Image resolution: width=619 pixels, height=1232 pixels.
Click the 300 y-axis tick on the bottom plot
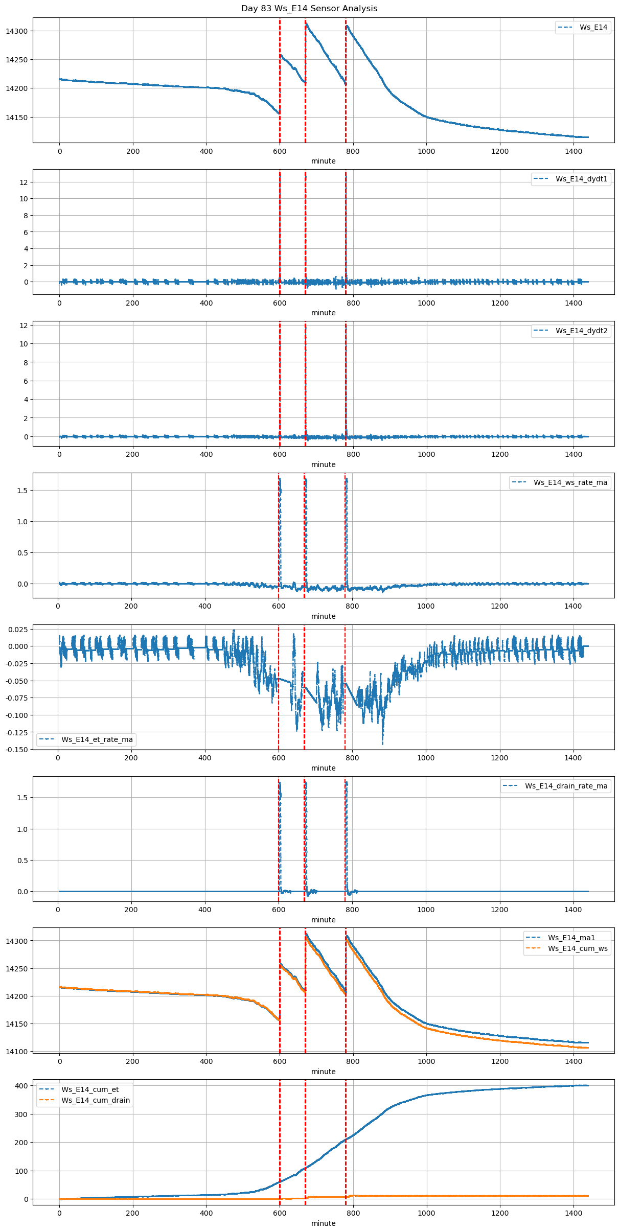point(21,1114)
